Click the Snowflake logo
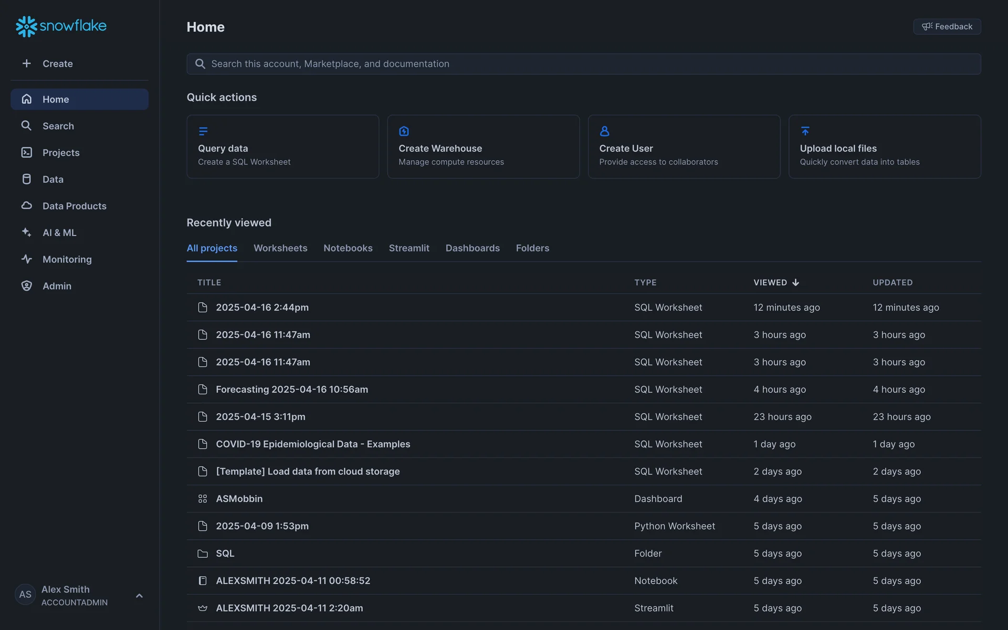The width and height of the screenshot is (1008, 630). coord(61,26)
